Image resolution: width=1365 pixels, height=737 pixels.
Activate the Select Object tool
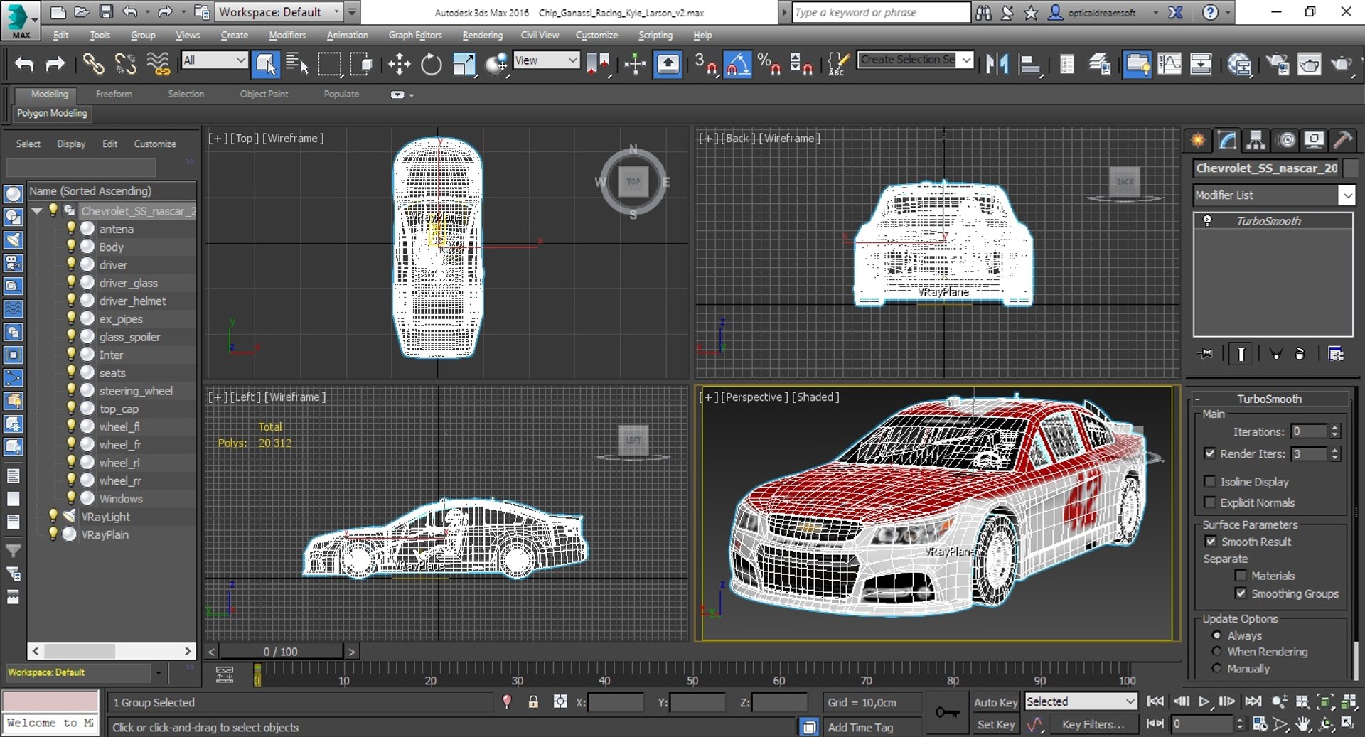tap(266, 64)
